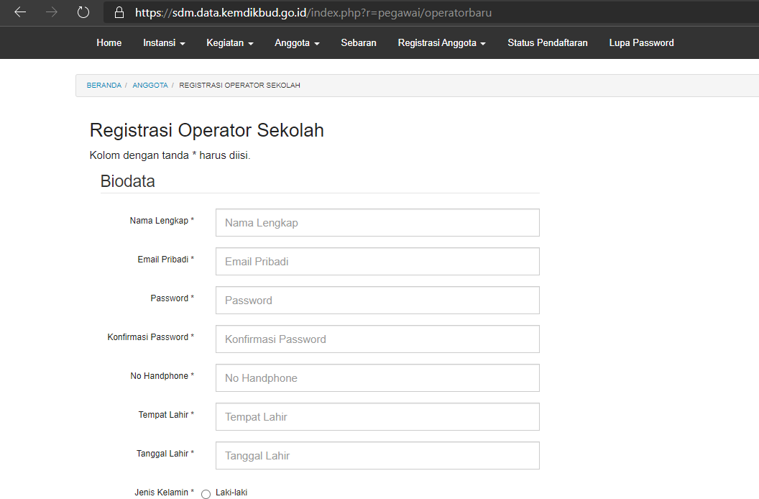Click the Tanggal Lahir date field

(377, 455)
